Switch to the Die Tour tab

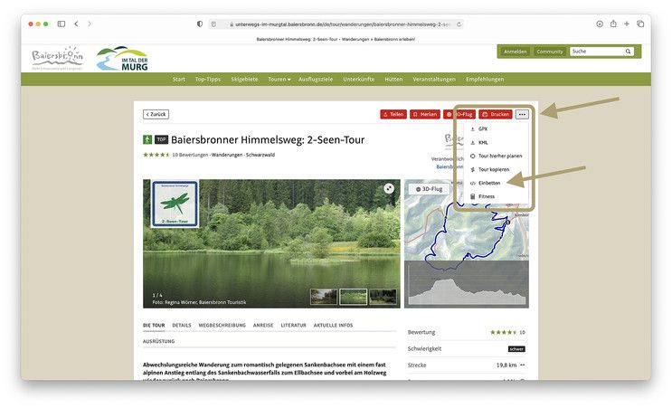pyautogui.click(x=154, y=326)
